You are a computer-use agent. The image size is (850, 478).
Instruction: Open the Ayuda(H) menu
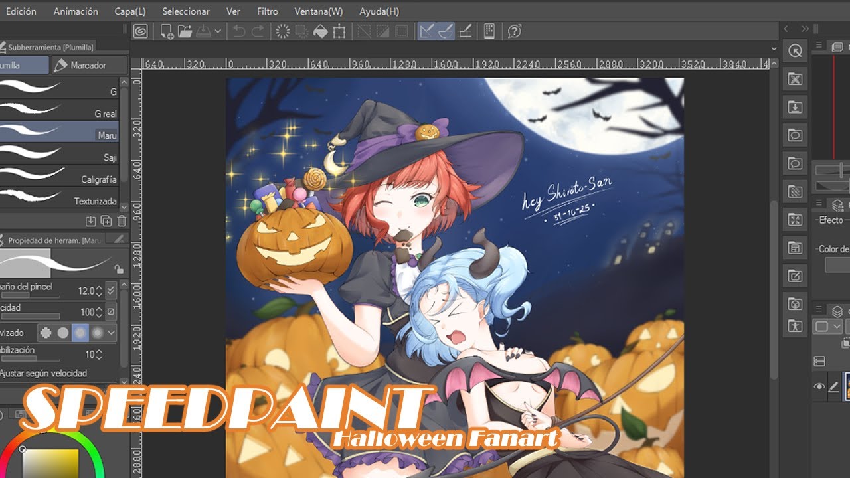[x=379, y=11]
